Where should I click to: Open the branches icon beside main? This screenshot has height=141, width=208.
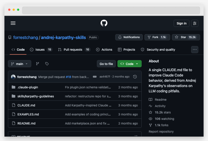[37, 64]
